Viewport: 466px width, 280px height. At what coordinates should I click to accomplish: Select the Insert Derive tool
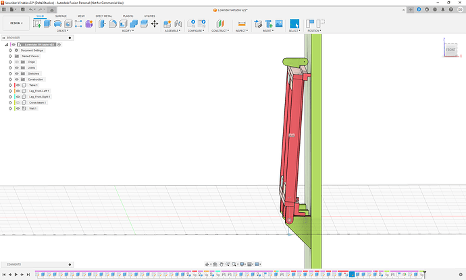[258, 24]
